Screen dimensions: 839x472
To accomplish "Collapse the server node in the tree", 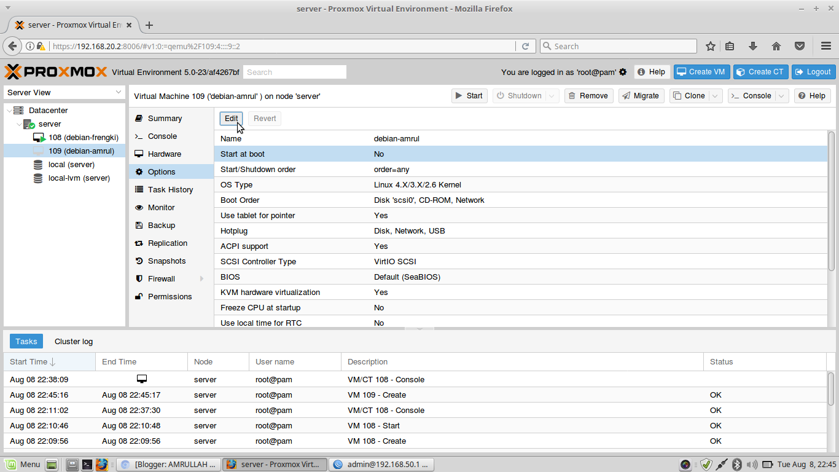I will [19, 124].
